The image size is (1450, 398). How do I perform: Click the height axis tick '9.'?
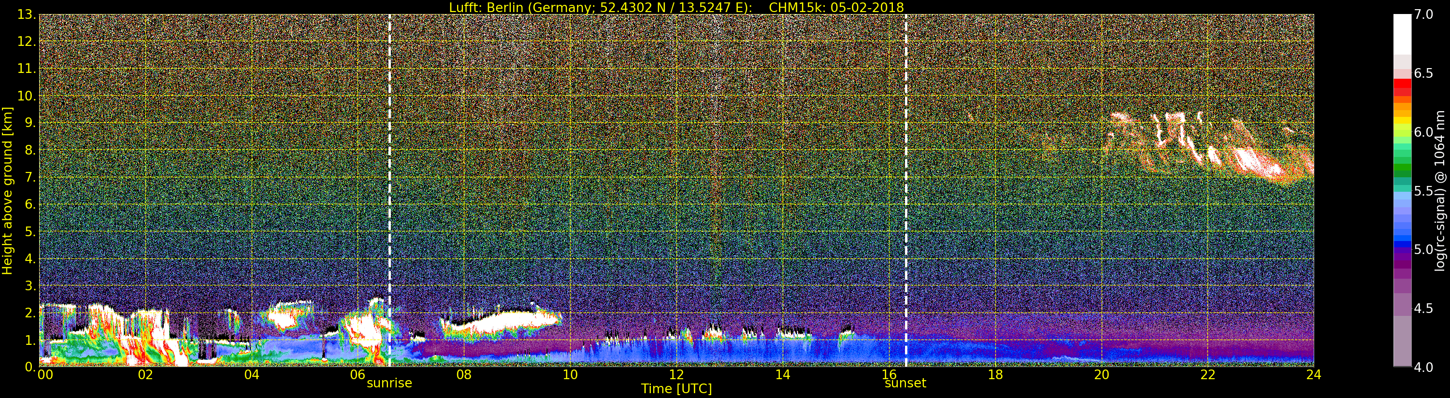(29, 123)
